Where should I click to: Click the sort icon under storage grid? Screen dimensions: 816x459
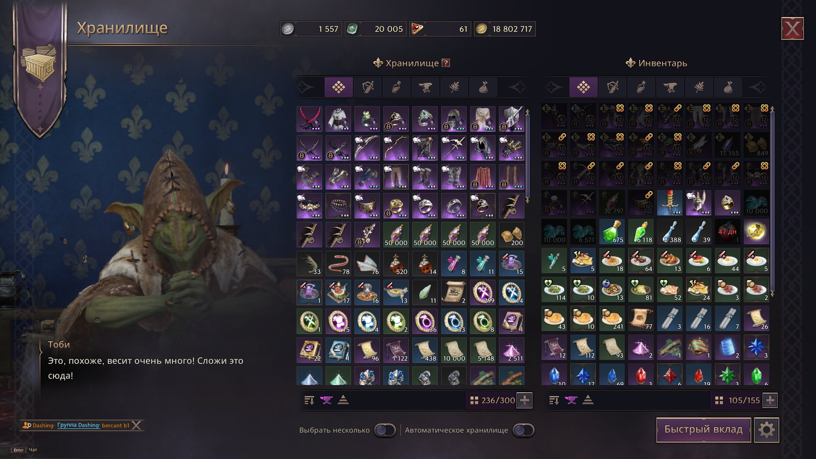(x=309, y=400)
